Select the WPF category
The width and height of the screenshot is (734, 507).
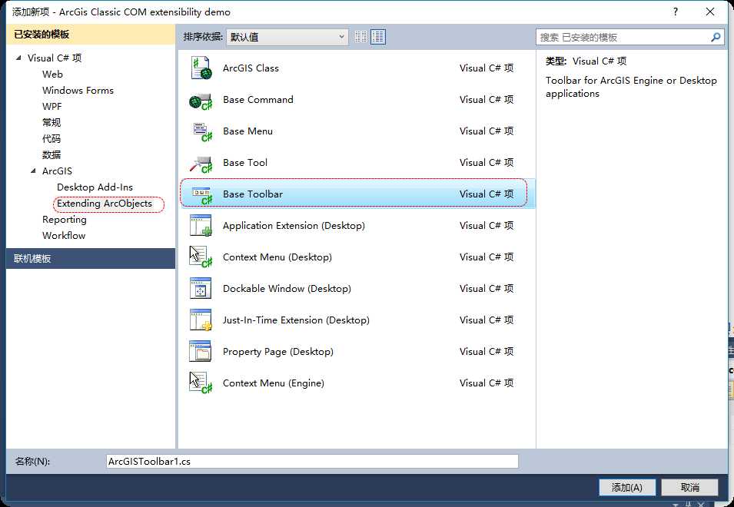52,107
